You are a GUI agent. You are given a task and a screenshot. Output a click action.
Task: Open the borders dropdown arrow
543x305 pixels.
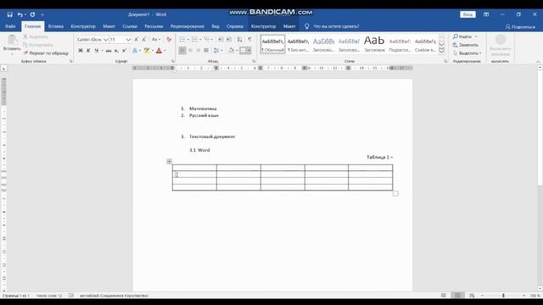click(249, 51)
